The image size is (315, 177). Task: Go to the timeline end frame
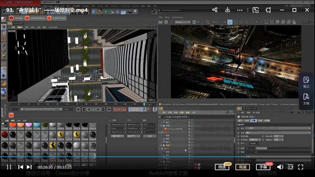coord(109,109)
